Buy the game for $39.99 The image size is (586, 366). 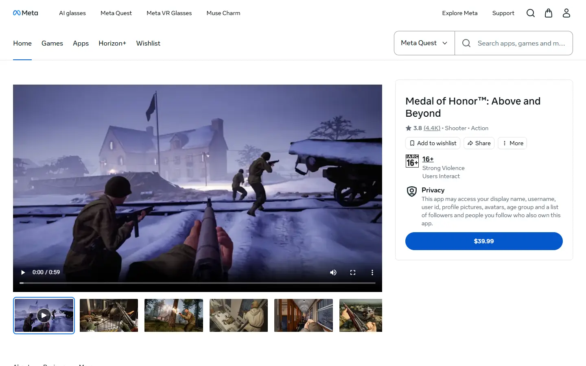point(484,241)
